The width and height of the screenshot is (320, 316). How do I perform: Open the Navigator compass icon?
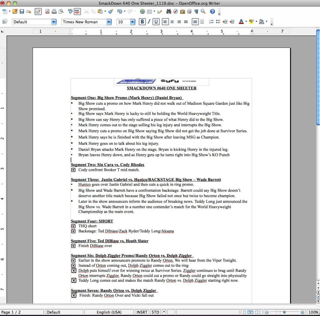point(175,12)
